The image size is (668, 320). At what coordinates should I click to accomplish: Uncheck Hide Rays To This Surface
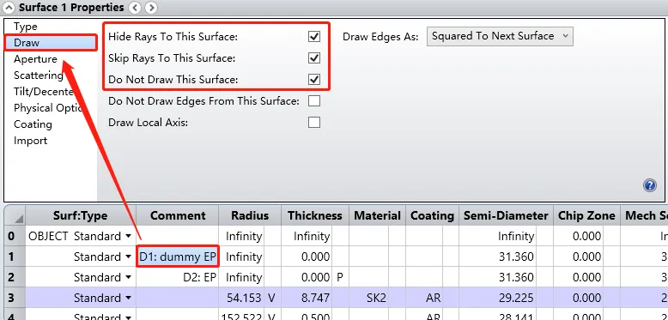[x=314, y=37]
